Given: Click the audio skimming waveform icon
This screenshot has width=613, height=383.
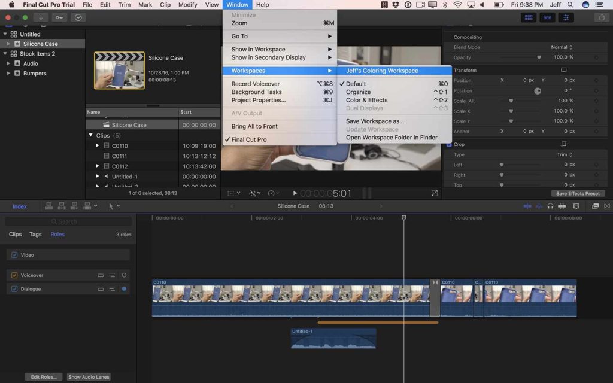Looking at the screenshot, I should (x=540, y=206).
